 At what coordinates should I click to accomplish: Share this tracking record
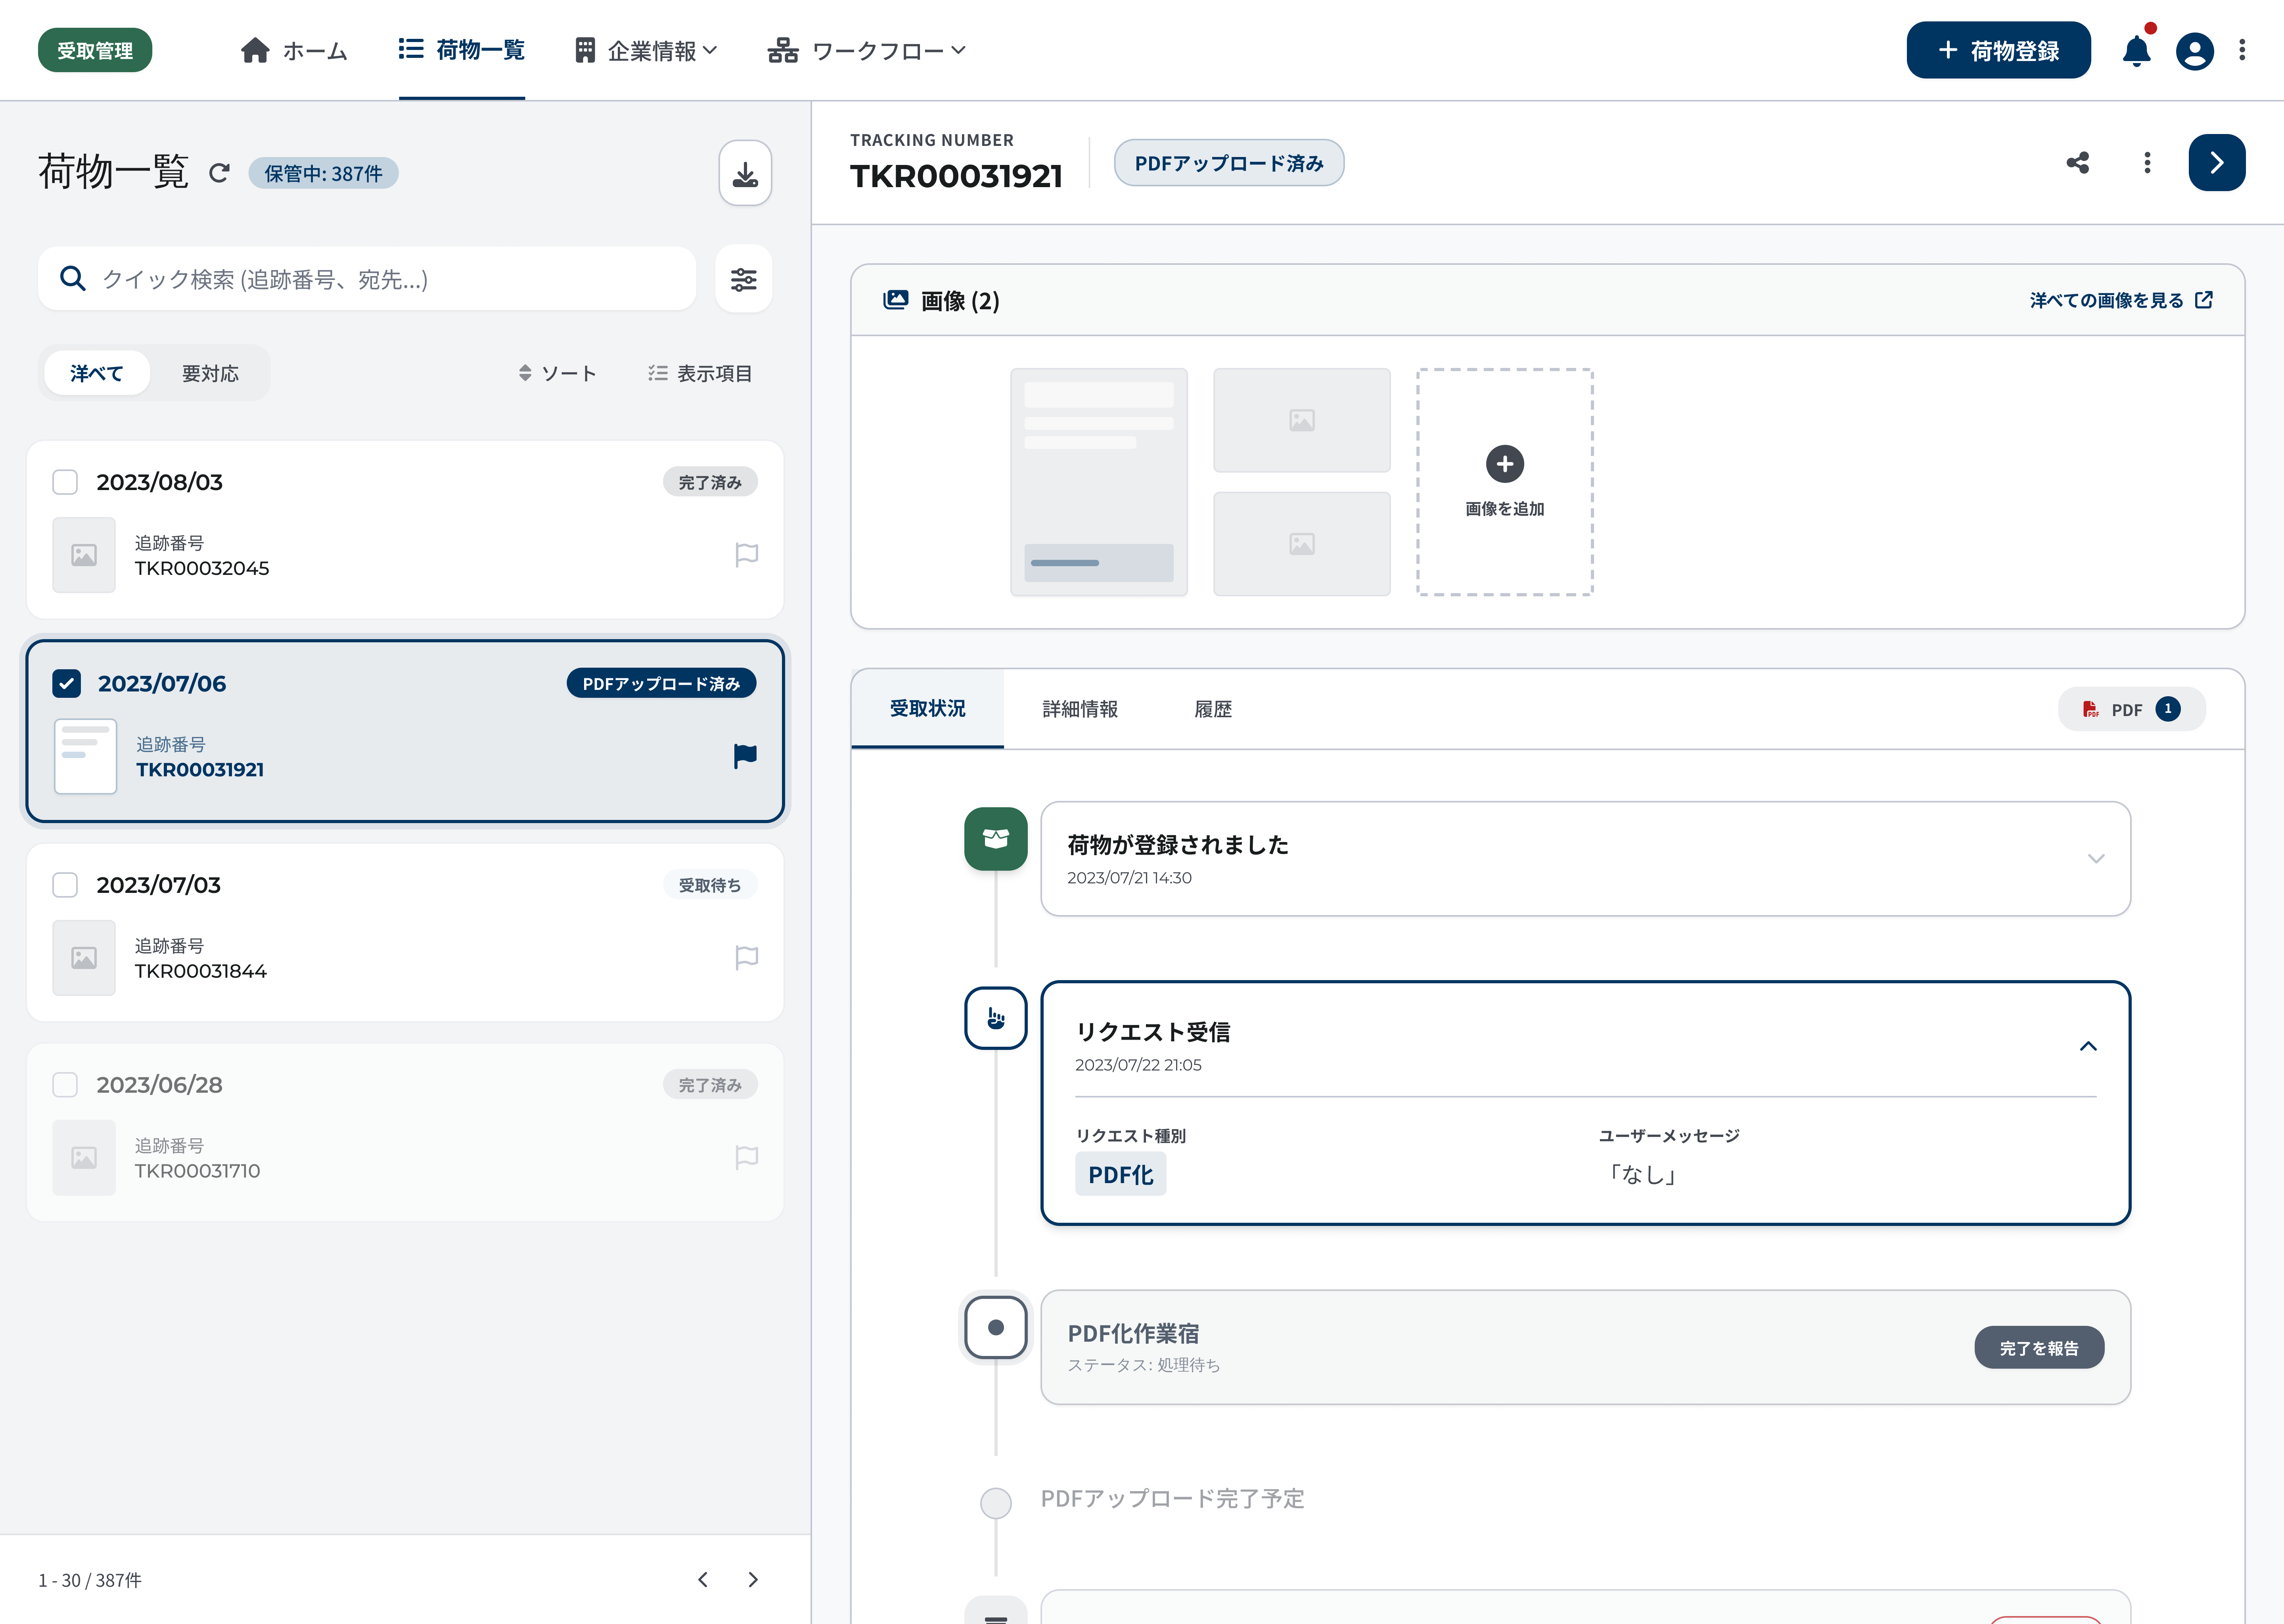(x=2078, y=163)
